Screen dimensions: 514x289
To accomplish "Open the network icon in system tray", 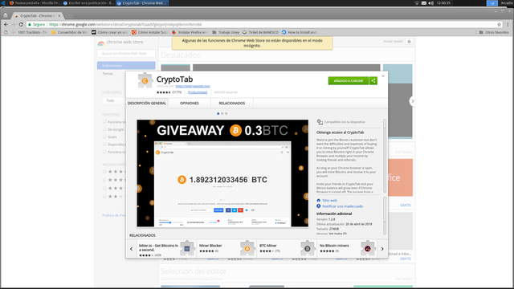I will [417, 3].
